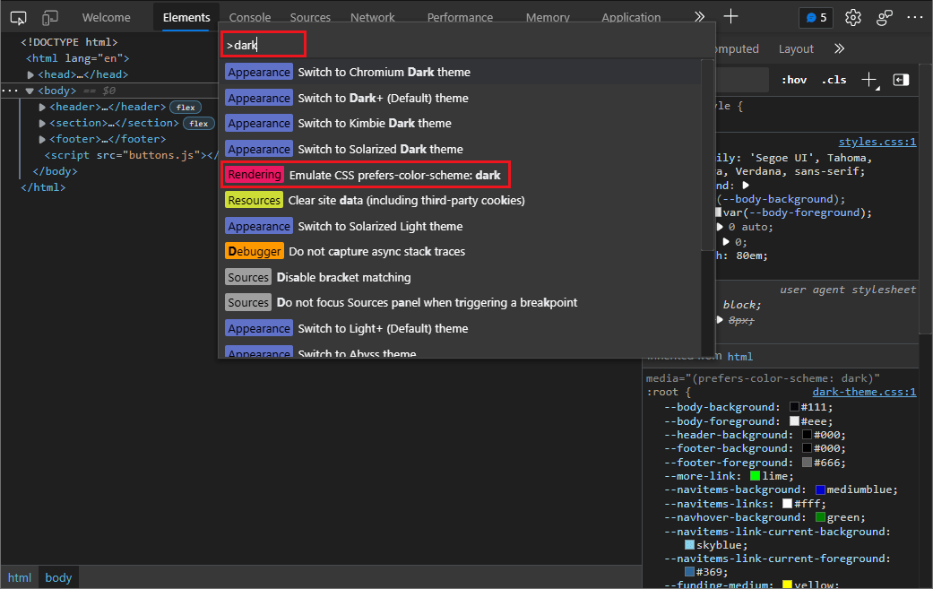Expand the section element node
The width and height of the screenshot is (933, 589).
pos(42,123)
